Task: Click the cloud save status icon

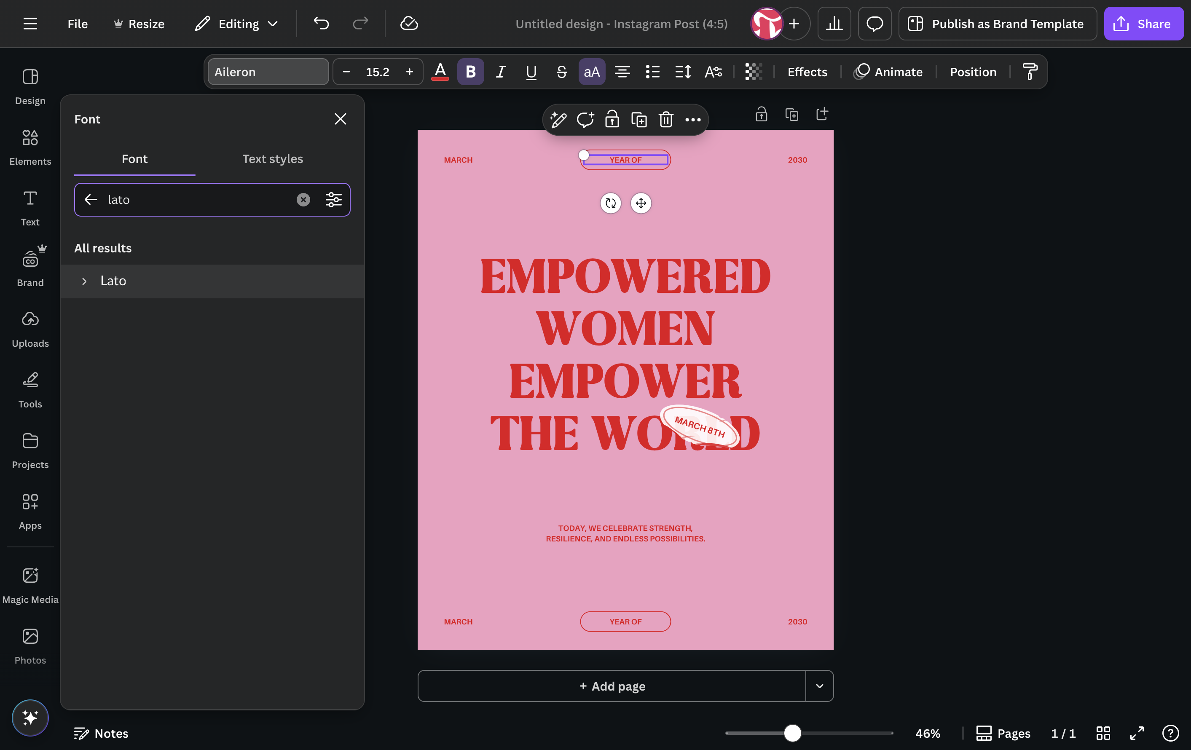Action: tap(409, 23)
